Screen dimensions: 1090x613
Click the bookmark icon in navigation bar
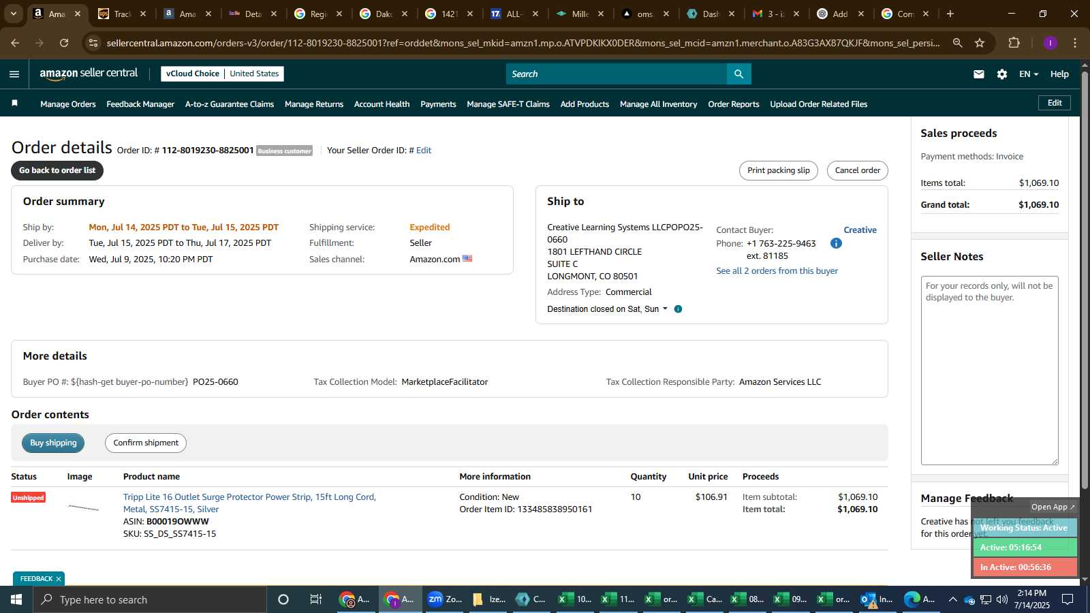click(x=14, y=104)
